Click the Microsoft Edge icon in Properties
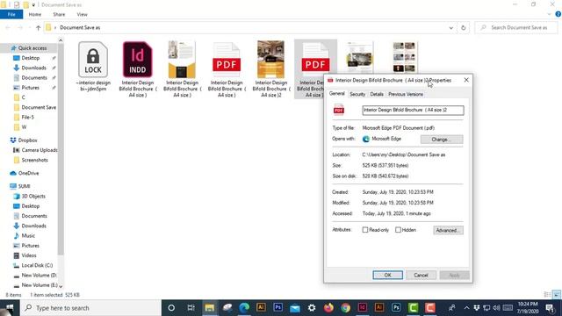Viewport: 562px width, 316px height. coord(366,139)
